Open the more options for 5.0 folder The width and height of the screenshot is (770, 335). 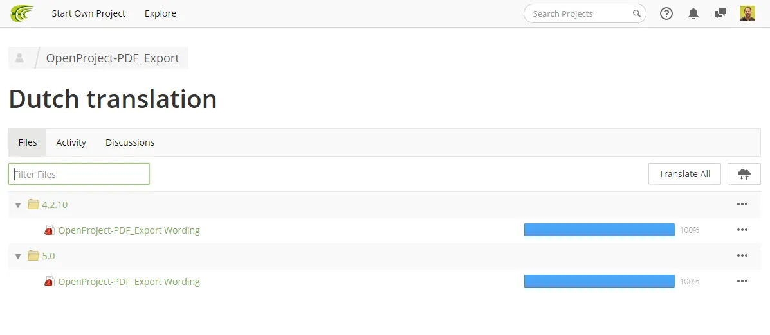pyautogui.click(x=742, y=255)
